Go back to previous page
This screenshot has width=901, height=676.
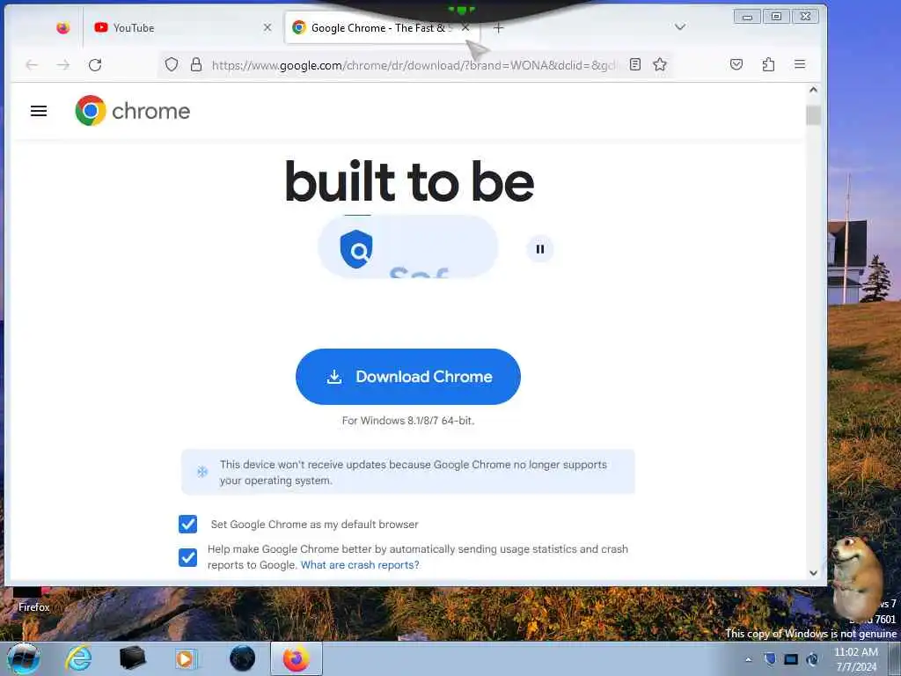click(32, 65)
